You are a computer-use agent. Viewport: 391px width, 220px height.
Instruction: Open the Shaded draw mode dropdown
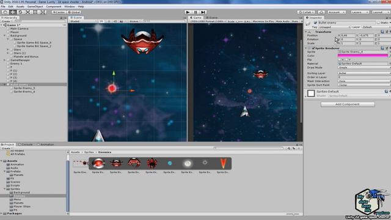(x=83, y=21)
